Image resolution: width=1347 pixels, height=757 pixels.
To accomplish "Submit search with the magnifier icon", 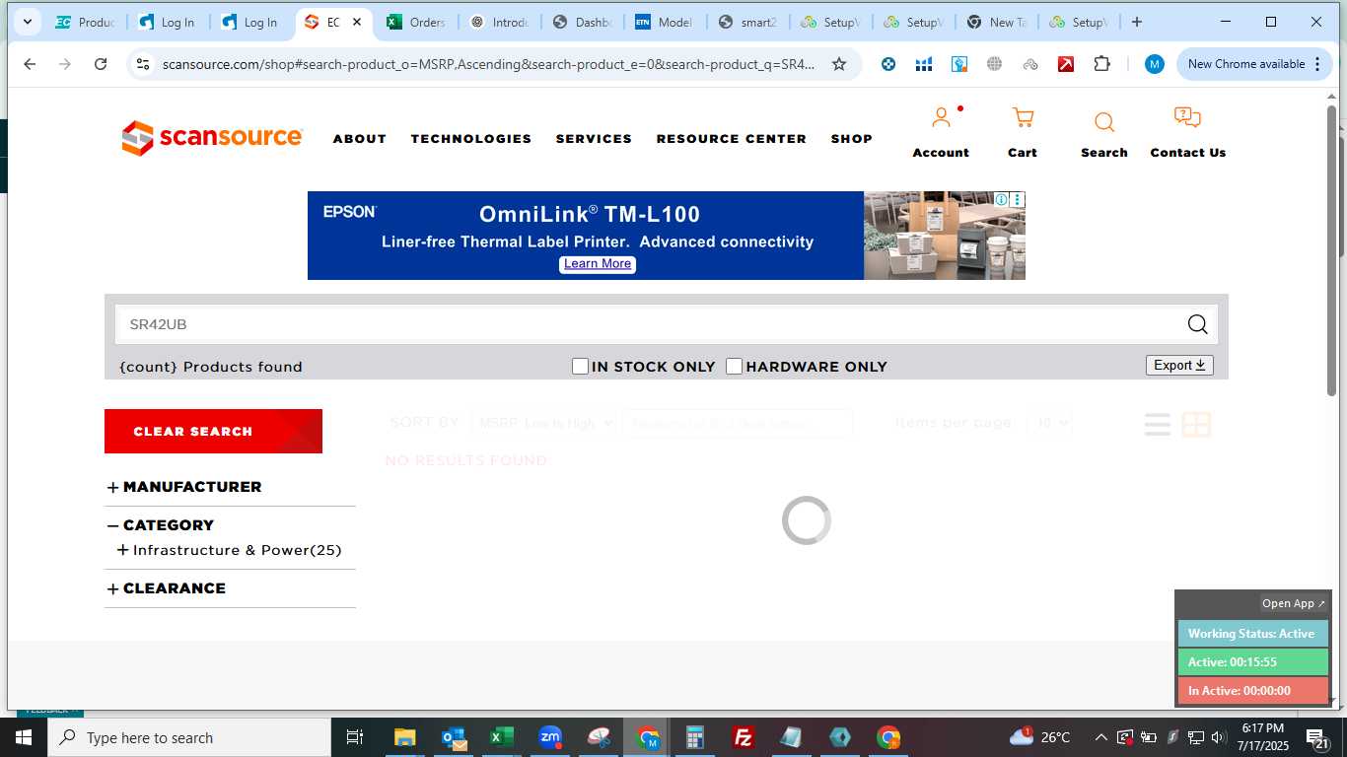I will (x=1197, y=324).
